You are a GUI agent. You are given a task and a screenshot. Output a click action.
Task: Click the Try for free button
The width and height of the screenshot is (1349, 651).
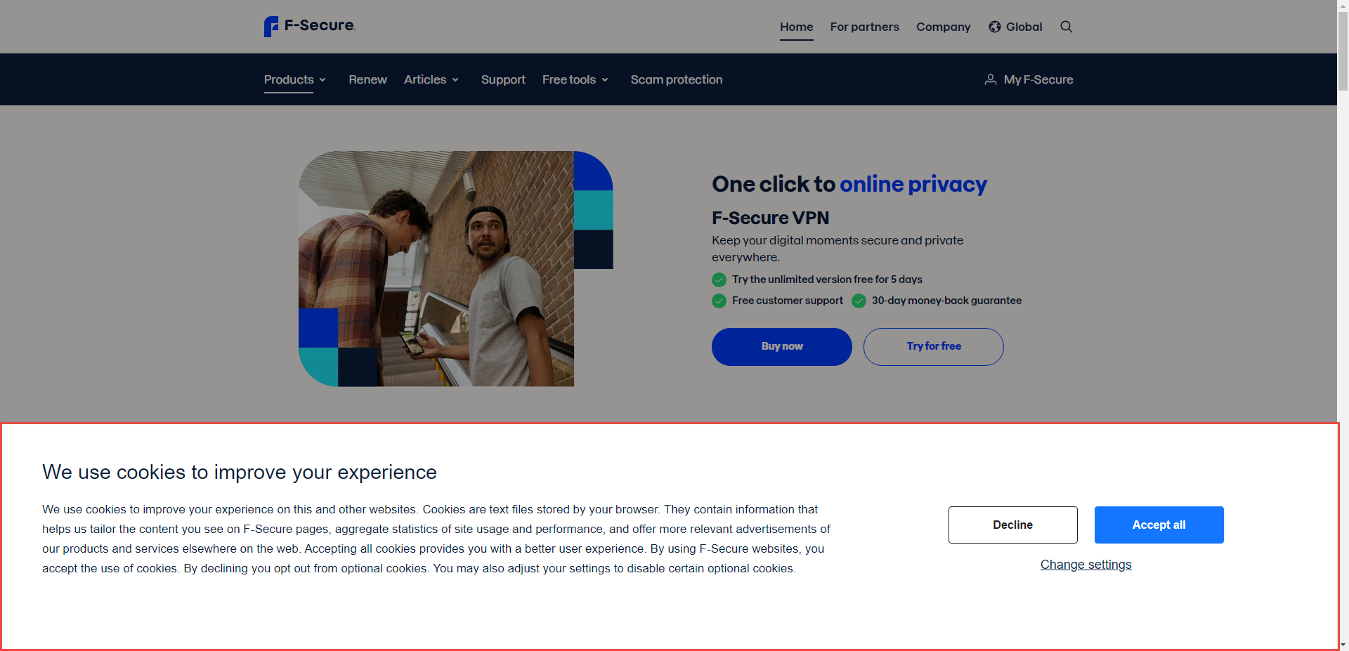coord(933,346)
